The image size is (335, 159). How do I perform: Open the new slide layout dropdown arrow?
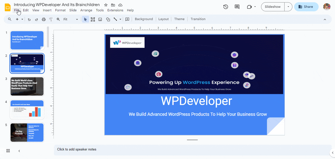(x=22, y=19)
